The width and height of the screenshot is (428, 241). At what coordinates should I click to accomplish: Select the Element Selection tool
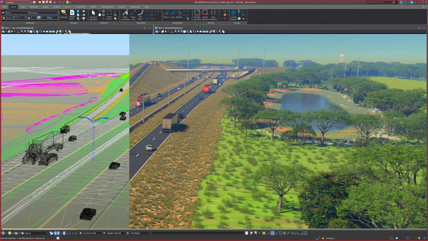pos(94,13)
